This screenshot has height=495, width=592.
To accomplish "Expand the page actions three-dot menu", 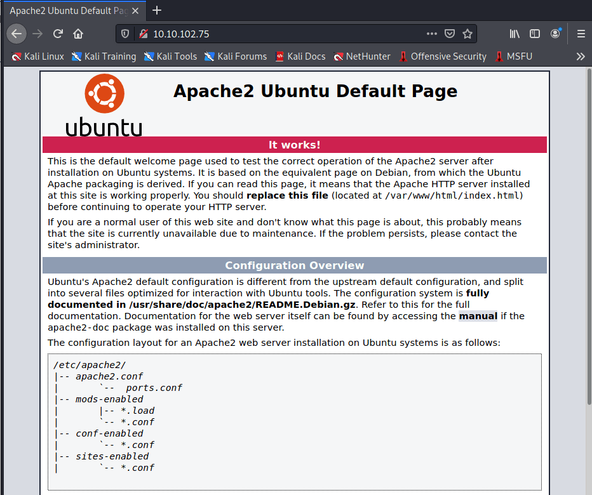I will pos(431,34).
